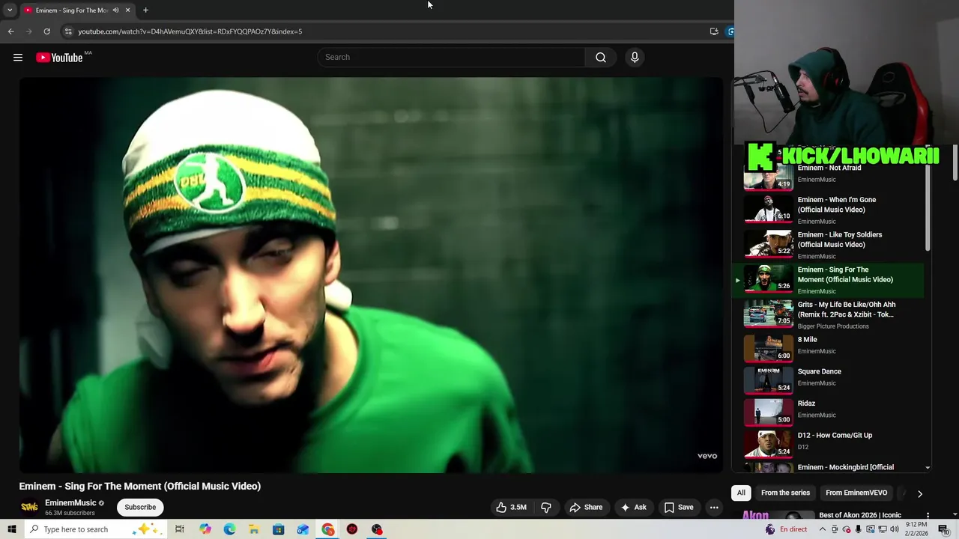Click the taskbar Type here to search box

click(97, 529)
